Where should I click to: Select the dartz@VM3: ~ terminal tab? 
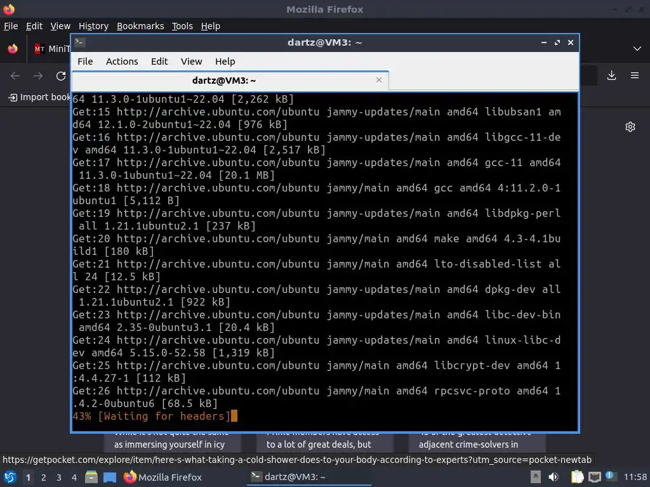(x=230, y=81)
